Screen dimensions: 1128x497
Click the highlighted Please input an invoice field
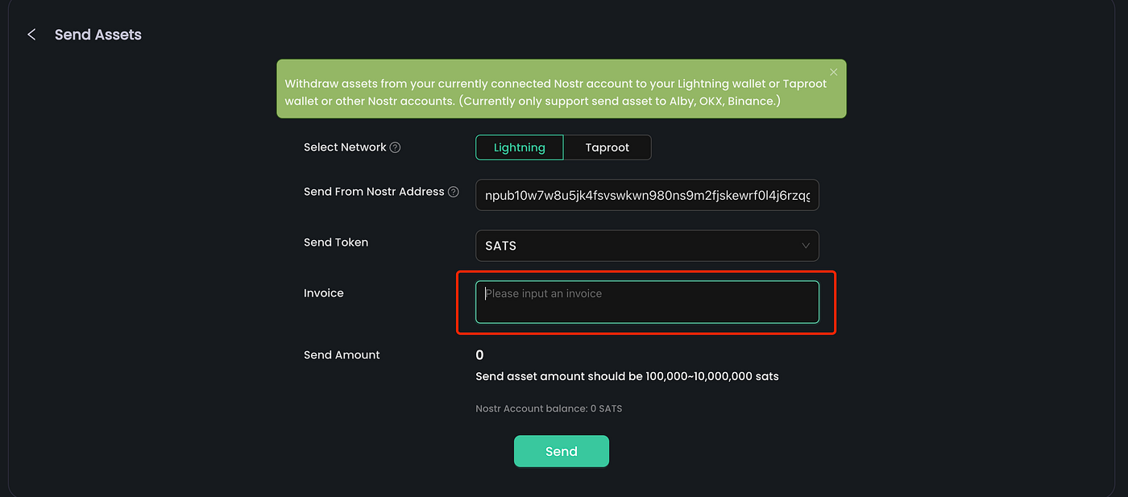647,301
